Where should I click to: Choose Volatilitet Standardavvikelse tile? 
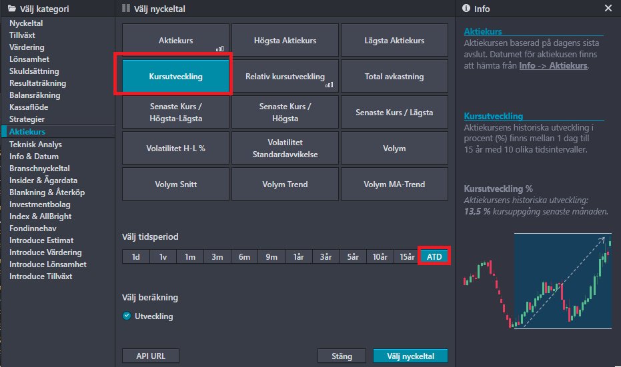pyautogui.click(x=285, y=148)
